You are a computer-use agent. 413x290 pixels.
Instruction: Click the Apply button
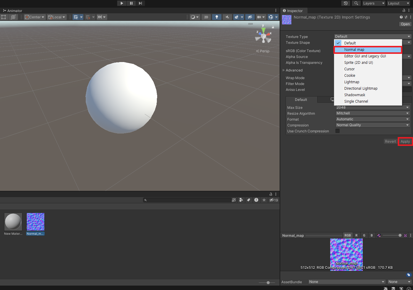[405, 141]
